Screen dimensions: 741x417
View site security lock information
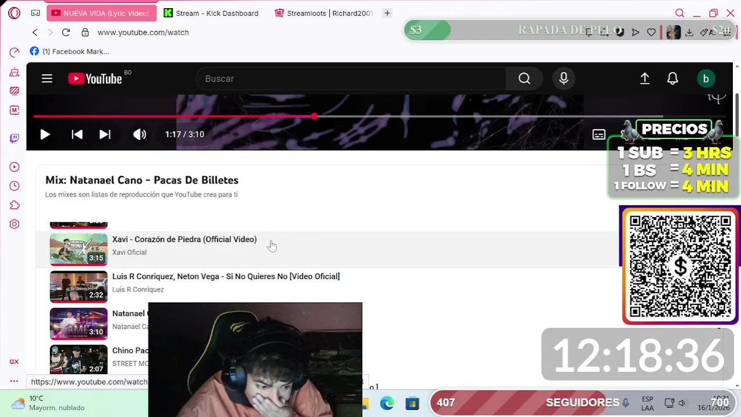(85, 32)
